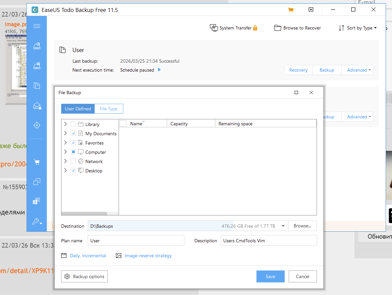Sort by Remaining space column header

pyautogui.click(x=266, y=123)
